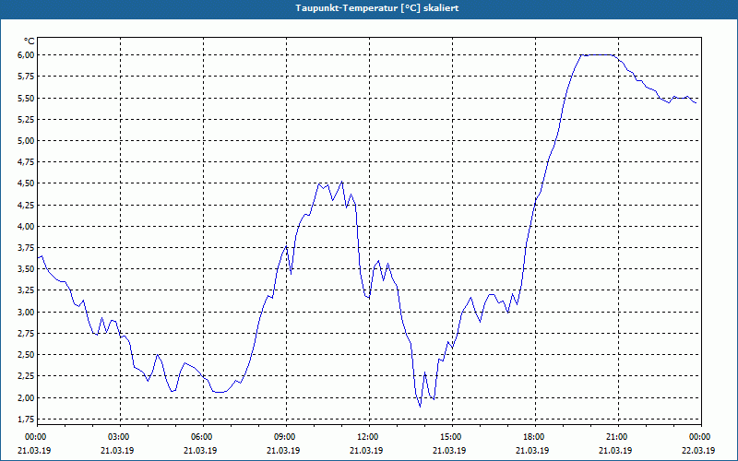Select the 18:00 time axis label
This screenshot has height=461, width=738.
(536, 437)
